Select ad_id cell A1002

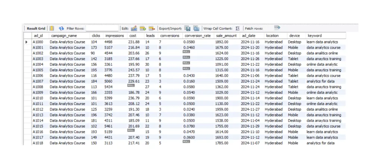pos(38,53)
